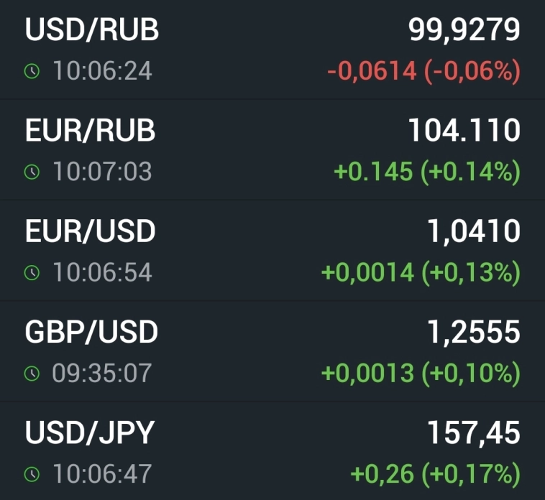
Task: Open the GBP/USD quote row
Action: point(91,332)
